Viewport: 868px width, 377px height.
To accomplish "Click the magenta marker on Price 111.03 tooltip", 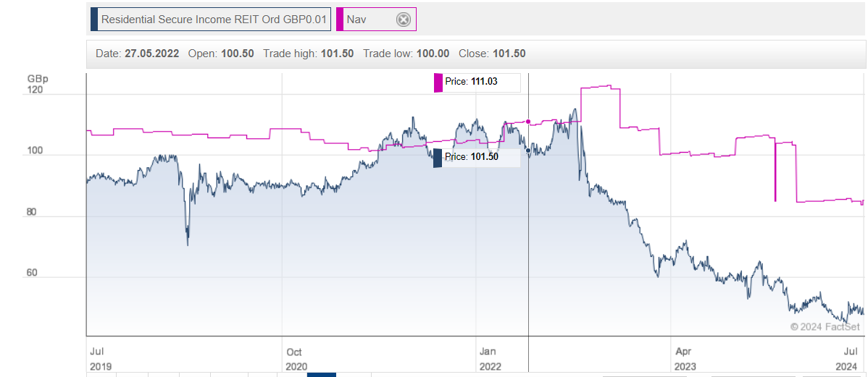I will (x=438, y=83).
